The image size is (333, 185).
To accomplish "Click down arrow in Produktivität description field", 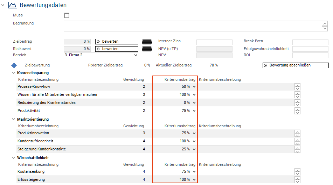I will pyautogui.click(x=298, y=113).
